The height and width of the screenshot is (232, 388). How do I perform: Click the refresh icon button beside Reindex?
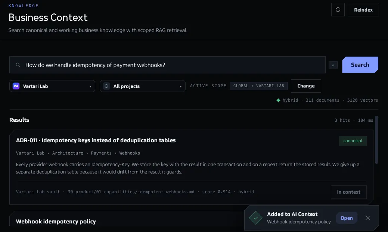pos(338,10)
